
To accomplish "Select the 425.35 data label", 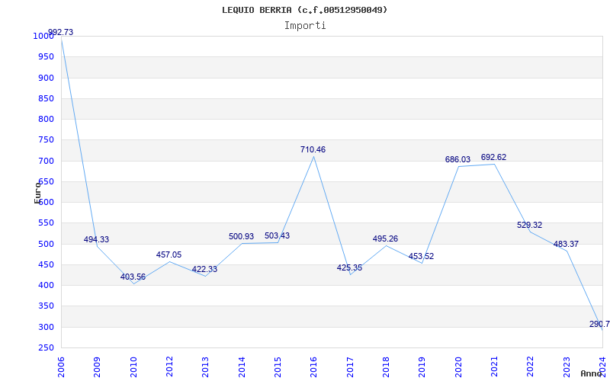I will point(349,267).
